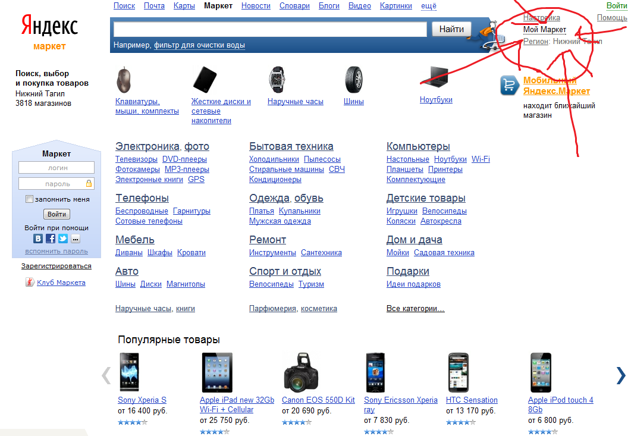Click the Mobile Yandex.Market cart icon

510,86
